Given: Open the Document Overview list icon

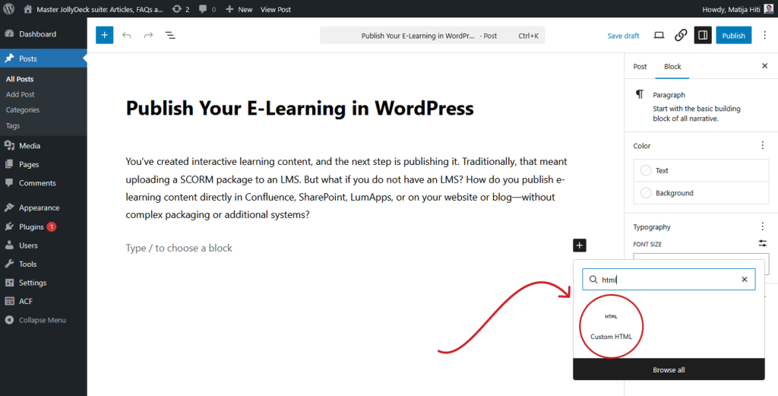Looking at the screenshot, I should [x=170, y=35].
